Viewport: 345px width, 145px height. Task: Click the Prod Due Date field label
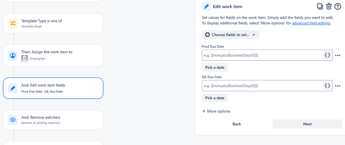pyautogui.click(x=213, y=46)
